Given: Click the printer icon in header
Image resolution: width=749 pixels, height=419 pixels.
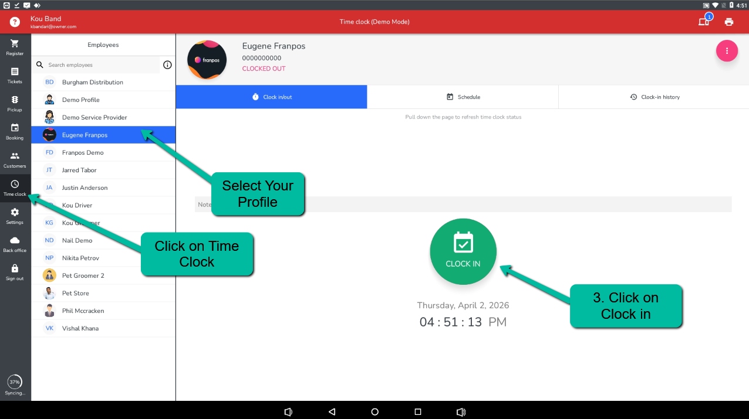Looking at the screenshot, I should [729, 22].
